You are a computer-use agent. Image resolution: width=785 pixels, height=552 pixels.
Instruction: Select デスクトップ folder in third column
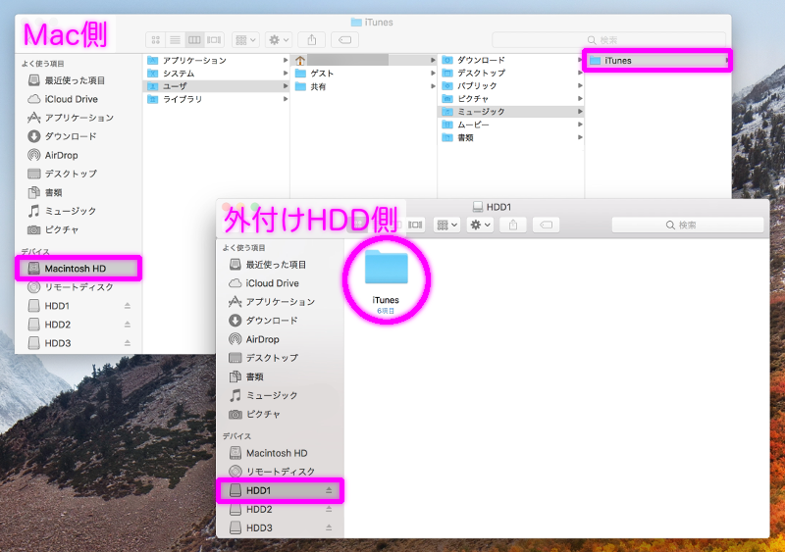click(511, 74)
